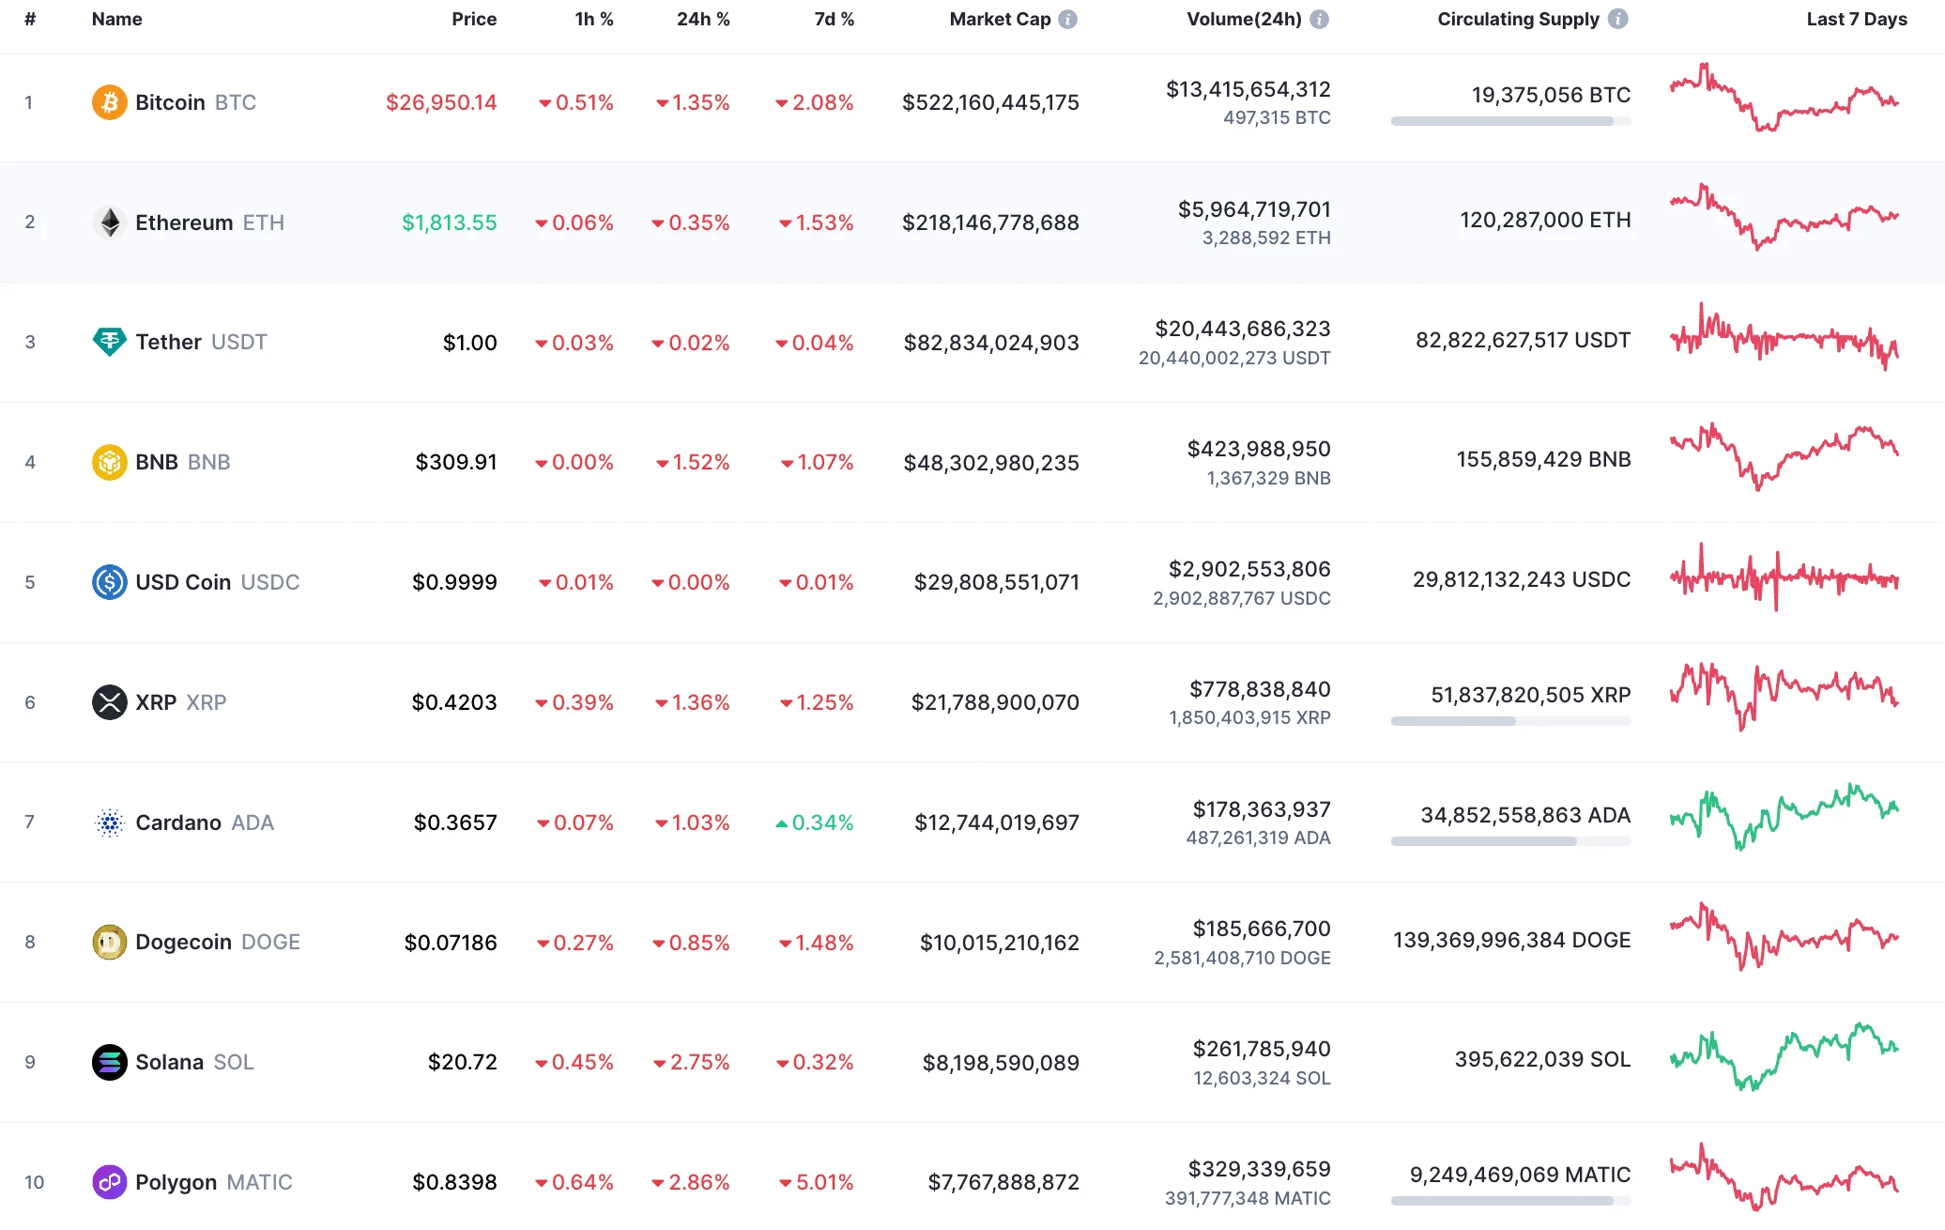Click the Bitcoin logo icon
The image size is (1945, 1230).
coord(110,102)
